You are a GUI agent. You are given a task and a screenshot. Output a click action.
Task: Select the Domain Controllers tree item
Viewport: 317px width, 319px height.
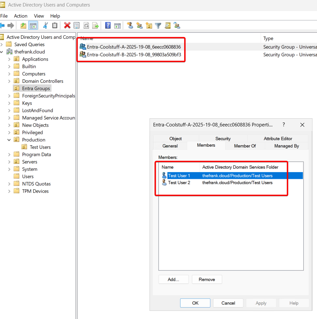[42, 81]
